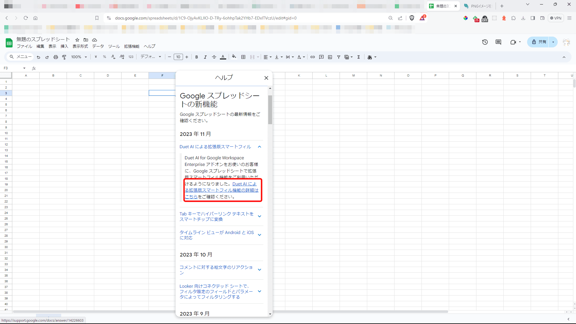Click the help panel vertical scrollbar

coord(270,109)
